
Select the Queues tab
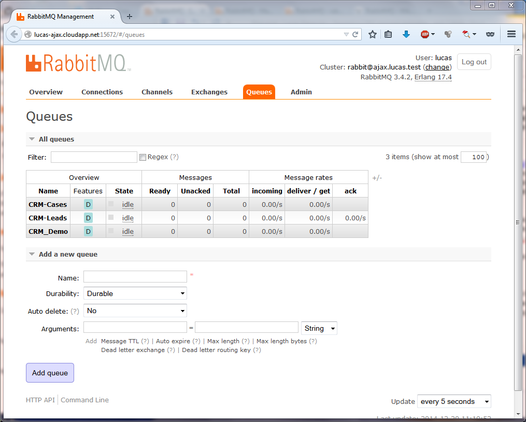tap(259, 92)
